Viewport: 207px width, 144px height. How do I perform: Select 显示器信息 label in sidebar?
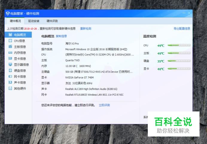coord(21,65)
